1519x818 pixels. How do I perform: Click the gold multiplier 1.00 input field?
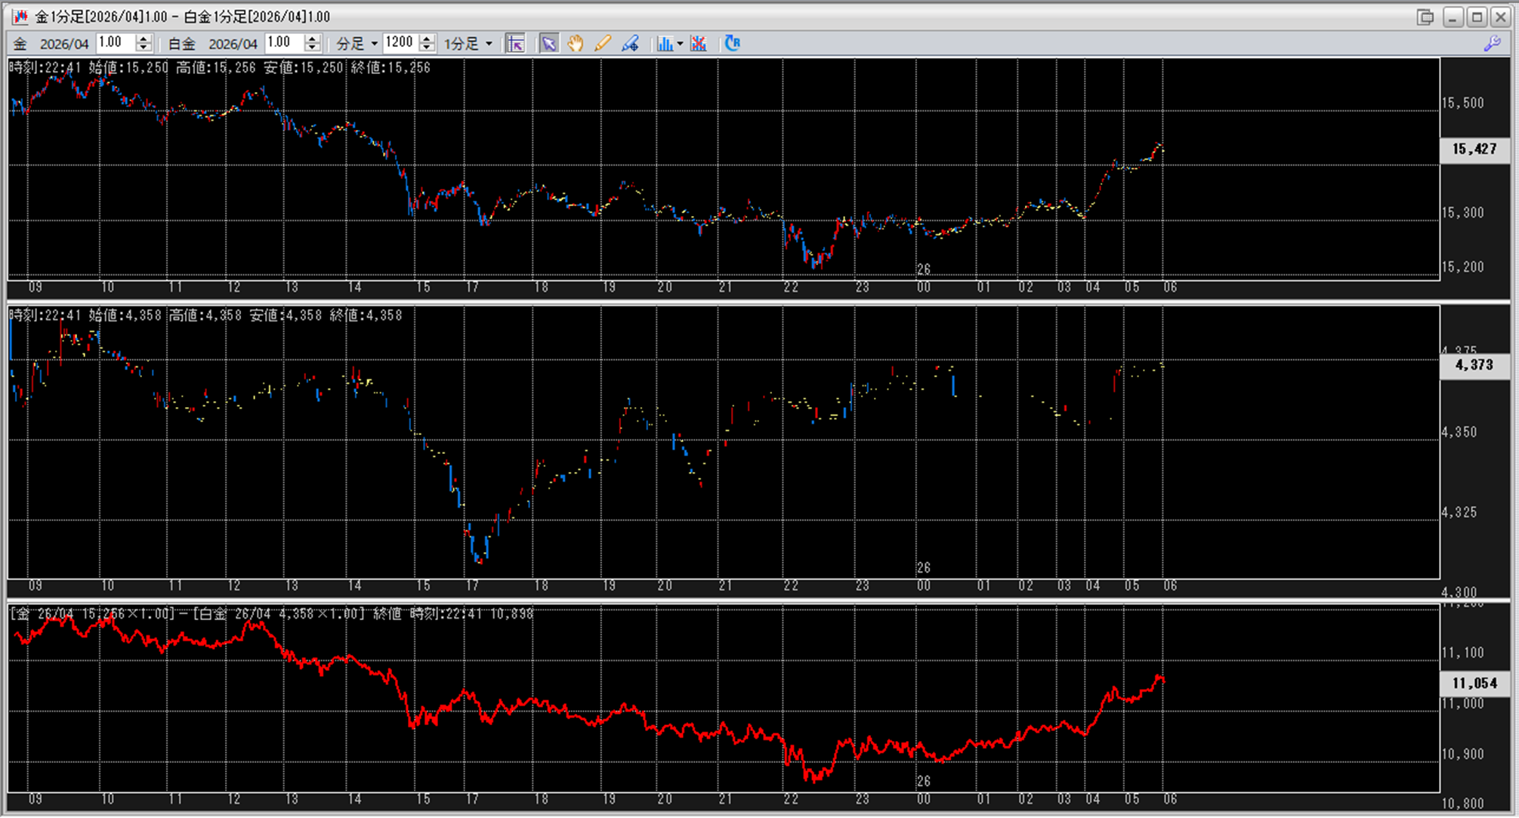(x=116, y=43)
